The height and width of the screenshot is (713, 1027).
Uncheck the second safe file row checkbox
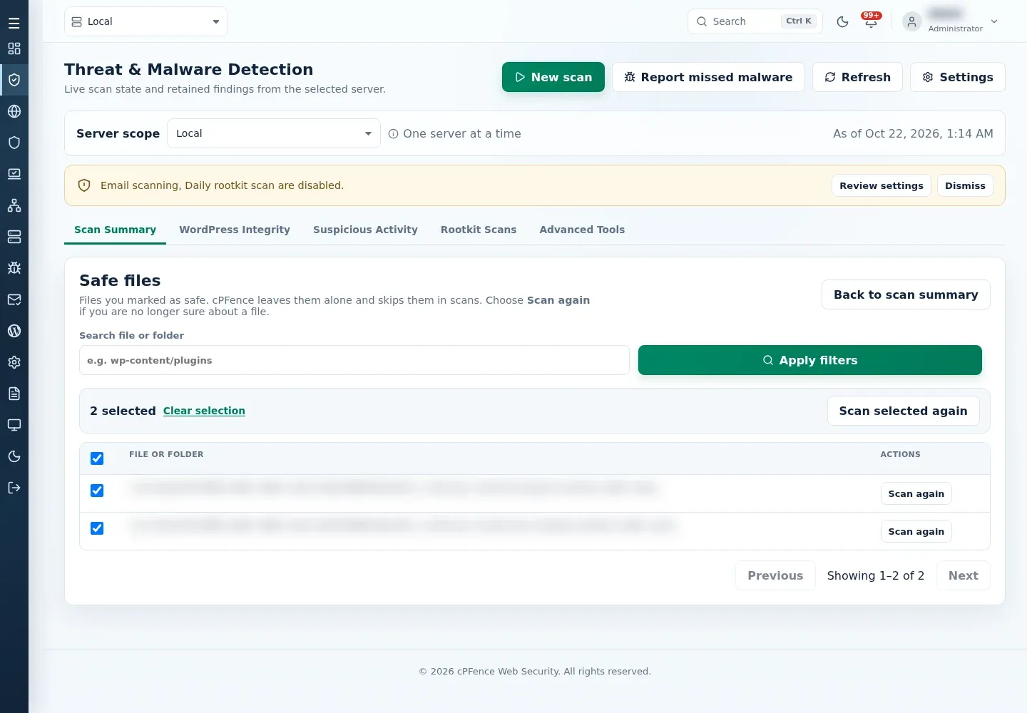coord(97,528)
